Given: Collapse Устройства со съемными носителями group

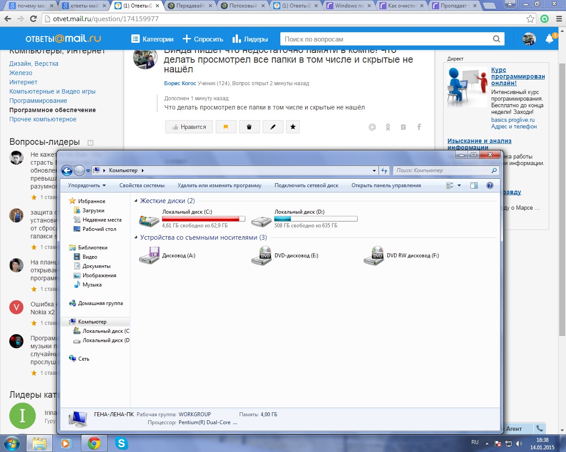Looking at the screenshot, I should [136, 237].
